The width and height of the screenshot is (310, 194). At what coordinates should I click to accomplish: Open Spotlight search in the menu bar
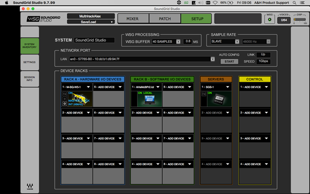(x=295, y=3)
